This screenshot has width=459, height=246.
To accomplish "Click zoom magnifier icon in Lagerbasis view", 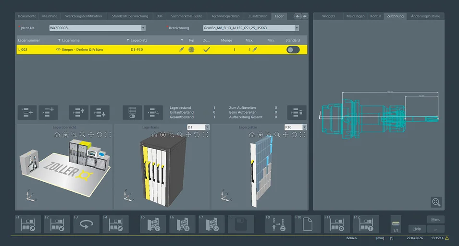I will 180,135.
